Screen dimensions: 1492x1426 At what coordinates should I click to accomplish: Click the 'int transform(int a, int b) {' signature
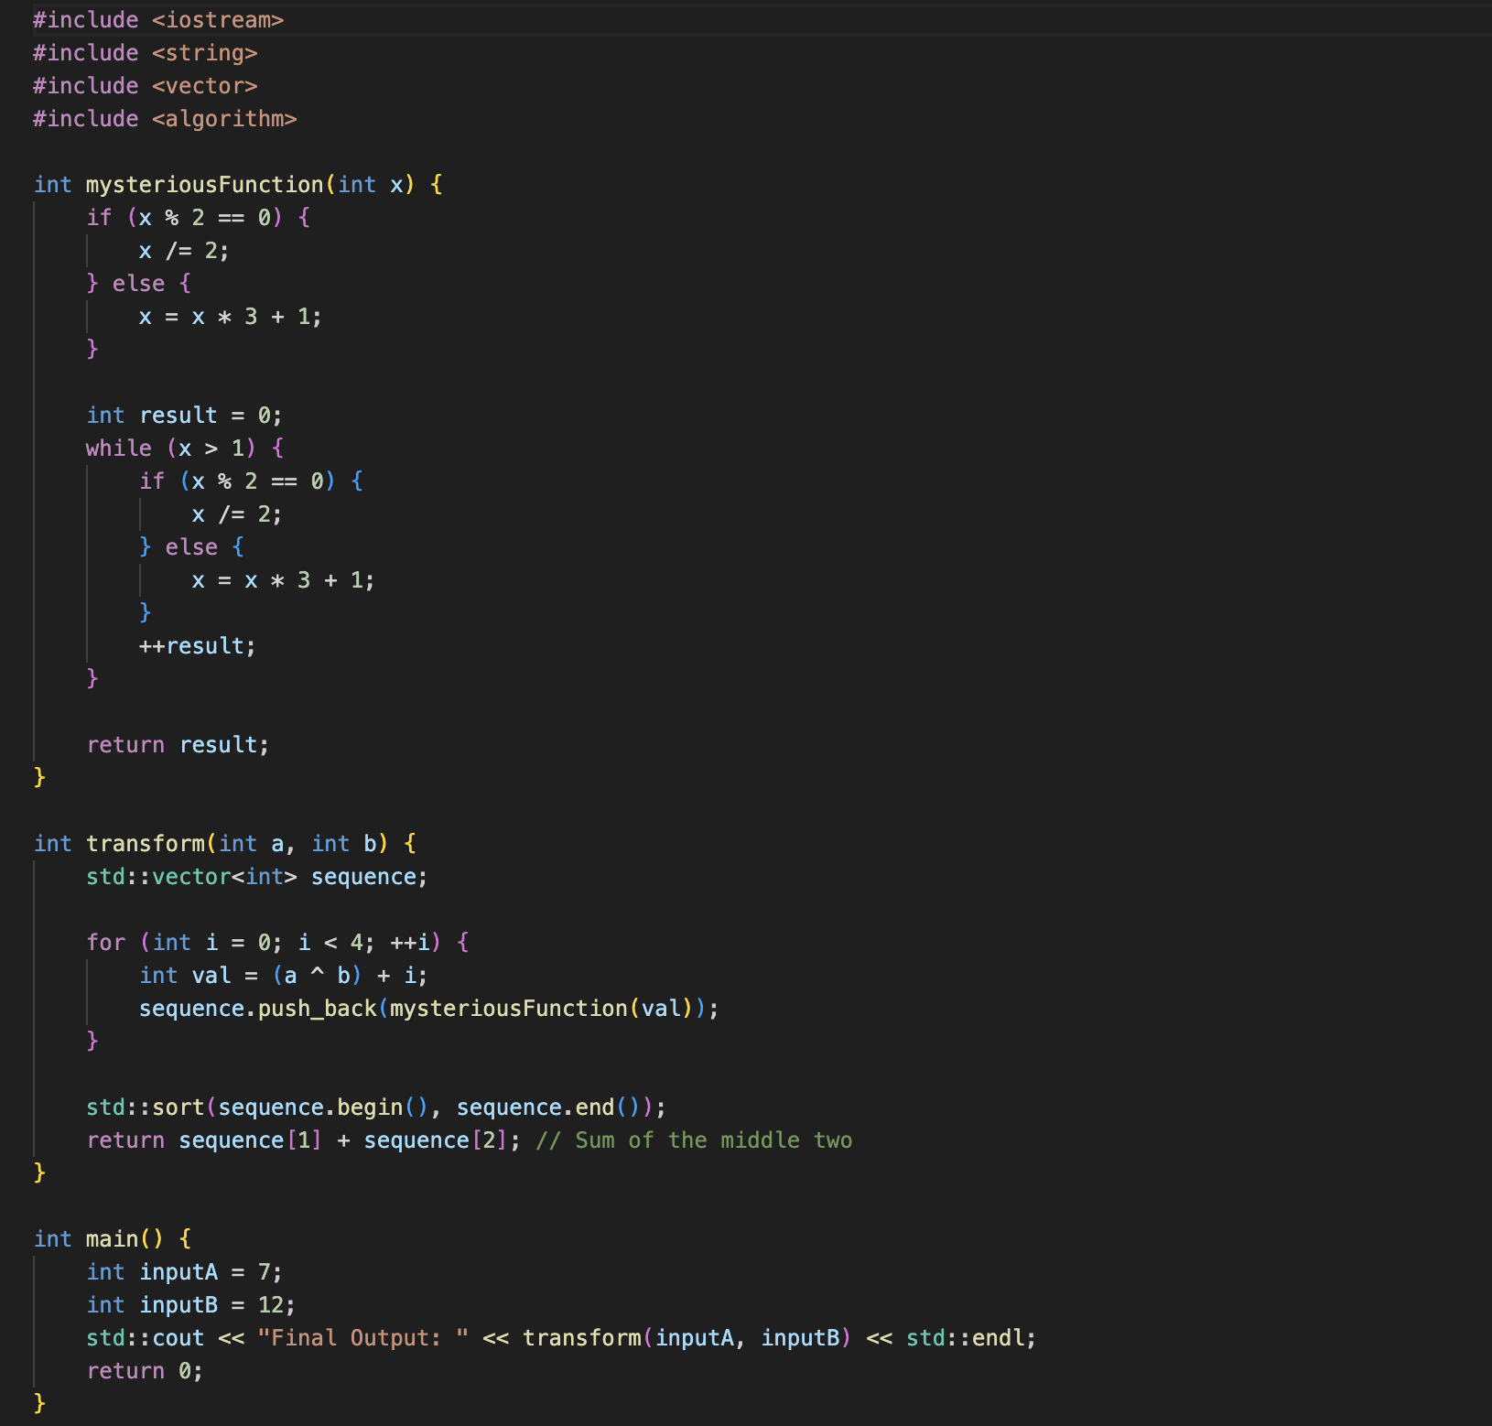coord(225,844)
